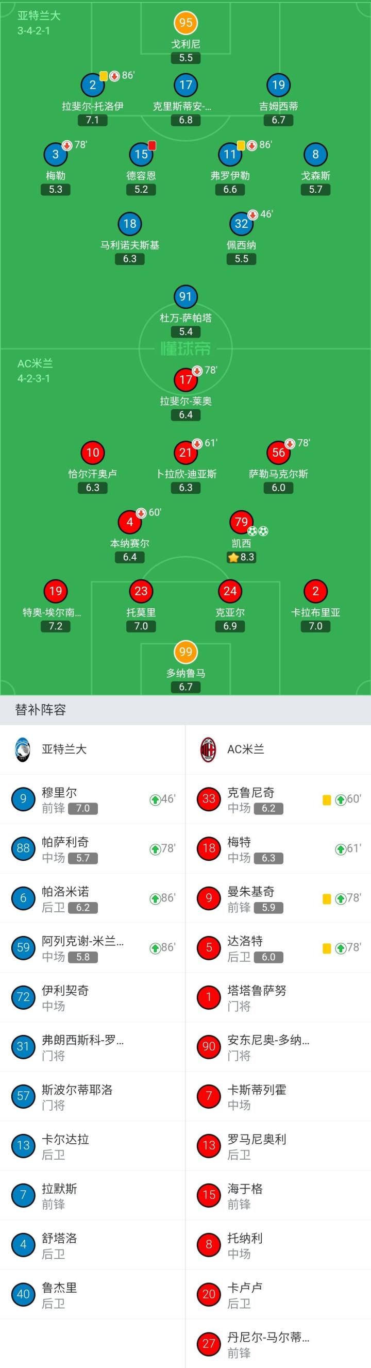This screenshot has height=1368, width=371.
Task: Click the red card icon on 德容恩
Action: (153, 145)
